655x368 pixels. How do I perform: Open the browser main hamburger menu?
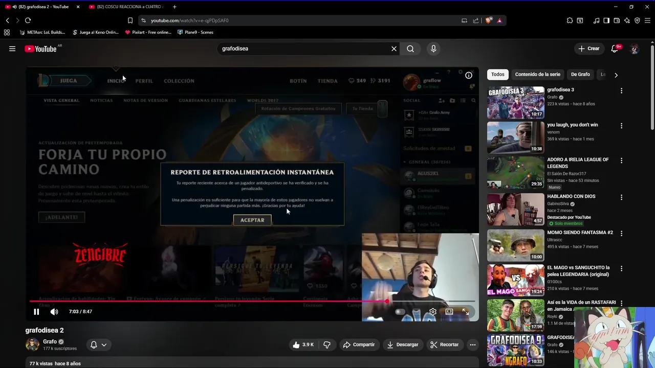point(647,20)
